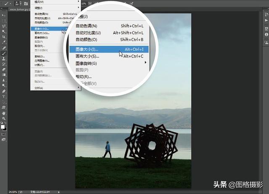Open the Actions panel play icon

[266, 21]
